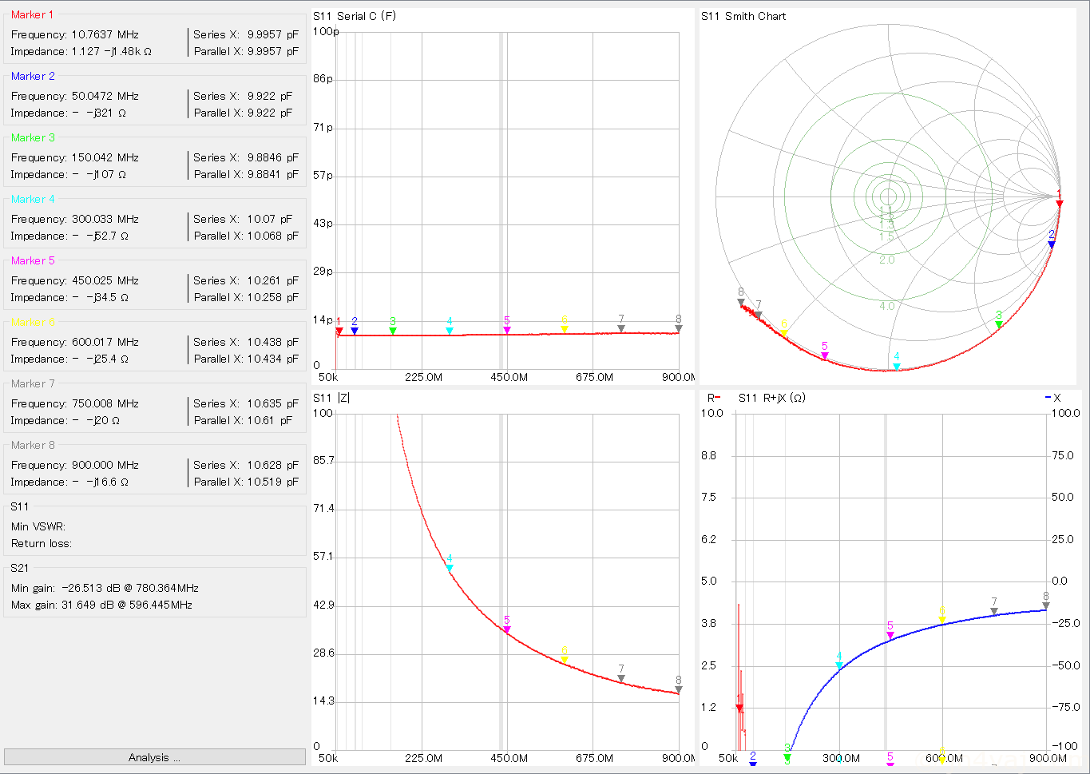Screen dimensions: 1090x774
Task: Click Marker 2 impedance '-j321 Ω'
Action: tap(106, 113)
